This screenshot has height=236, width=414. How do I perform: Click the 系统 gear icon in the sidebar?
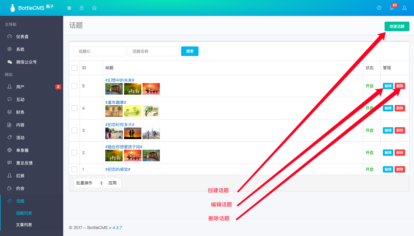coord(10,49)
